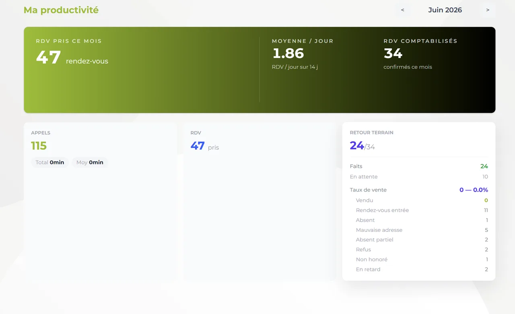Screen dimensions: 515x314
Task: Click the Absent partiel row
Action: click(x=422, y=240)
